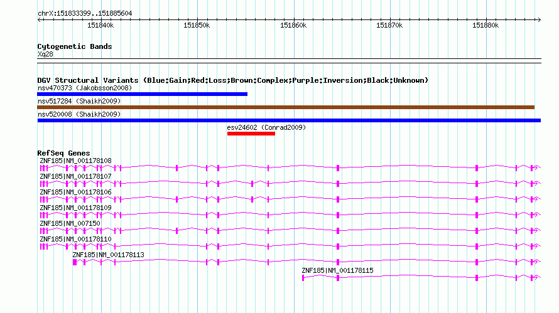Image resolution: width=559 pixels, height=313 pixels.
Task: Click the 151860k ruler tick label
Action: (293, 25)
